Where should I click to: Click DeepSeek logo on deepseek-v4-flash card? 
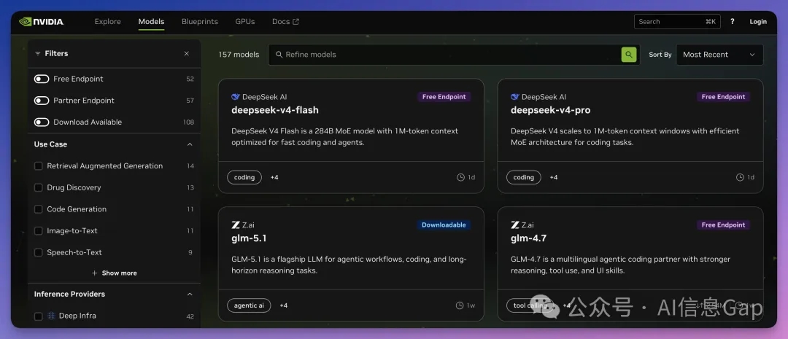click(x=236, y=97)
